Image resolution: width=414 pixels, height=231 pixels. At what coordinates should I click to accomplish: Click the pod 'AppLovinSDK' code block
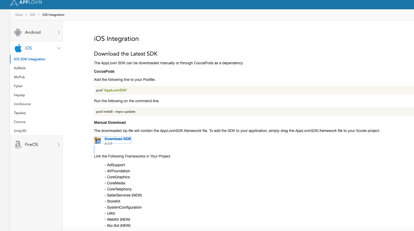[x=254, y=90]
